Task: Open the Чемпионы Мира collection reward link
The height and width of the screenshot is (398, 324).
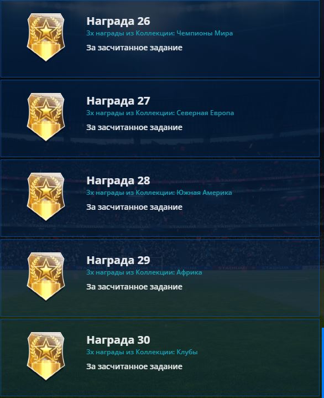Action: (x=159, y=33)
